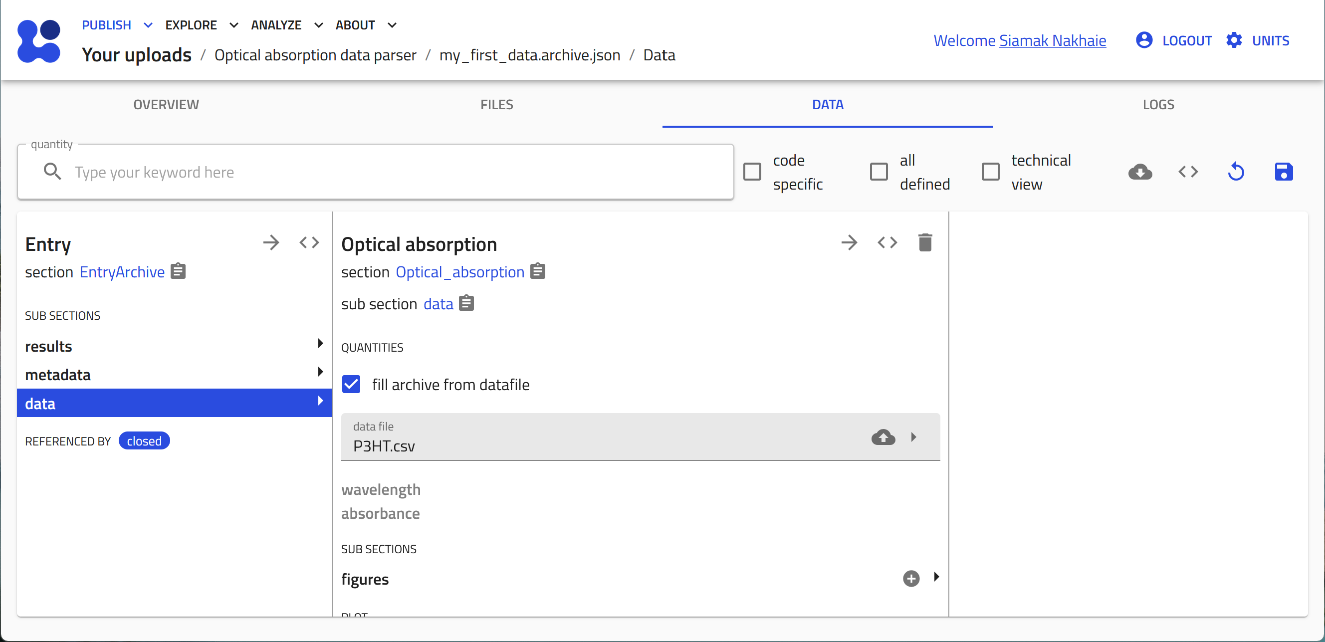
Task: Check the all defined checkbox
Action: click(879, 172)
